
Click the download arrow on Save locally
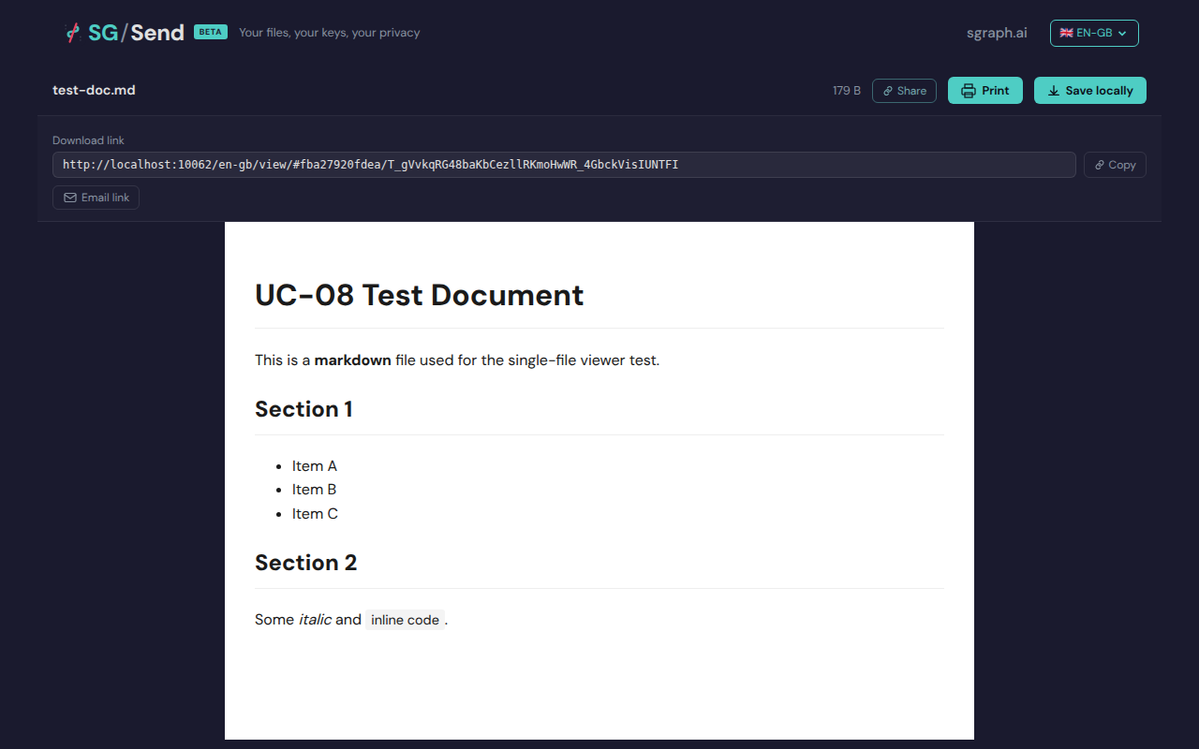click(x=1054, y=91)
